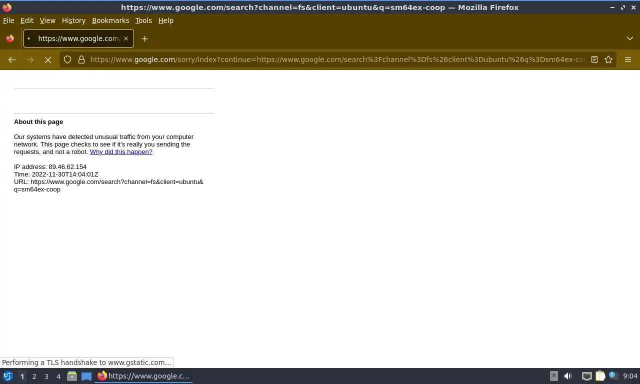Click the removable media eject tray icon
Screen dimensions: 640x384
(553, 376)
